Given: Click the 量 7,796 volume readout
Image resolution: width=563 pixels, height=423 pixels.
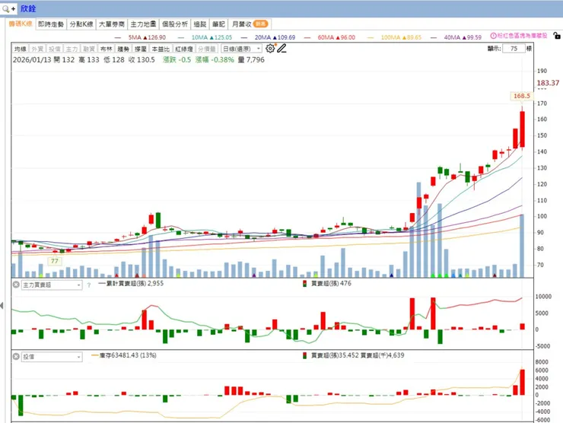Looking at the screenshot, I should [x=251, y=59].
